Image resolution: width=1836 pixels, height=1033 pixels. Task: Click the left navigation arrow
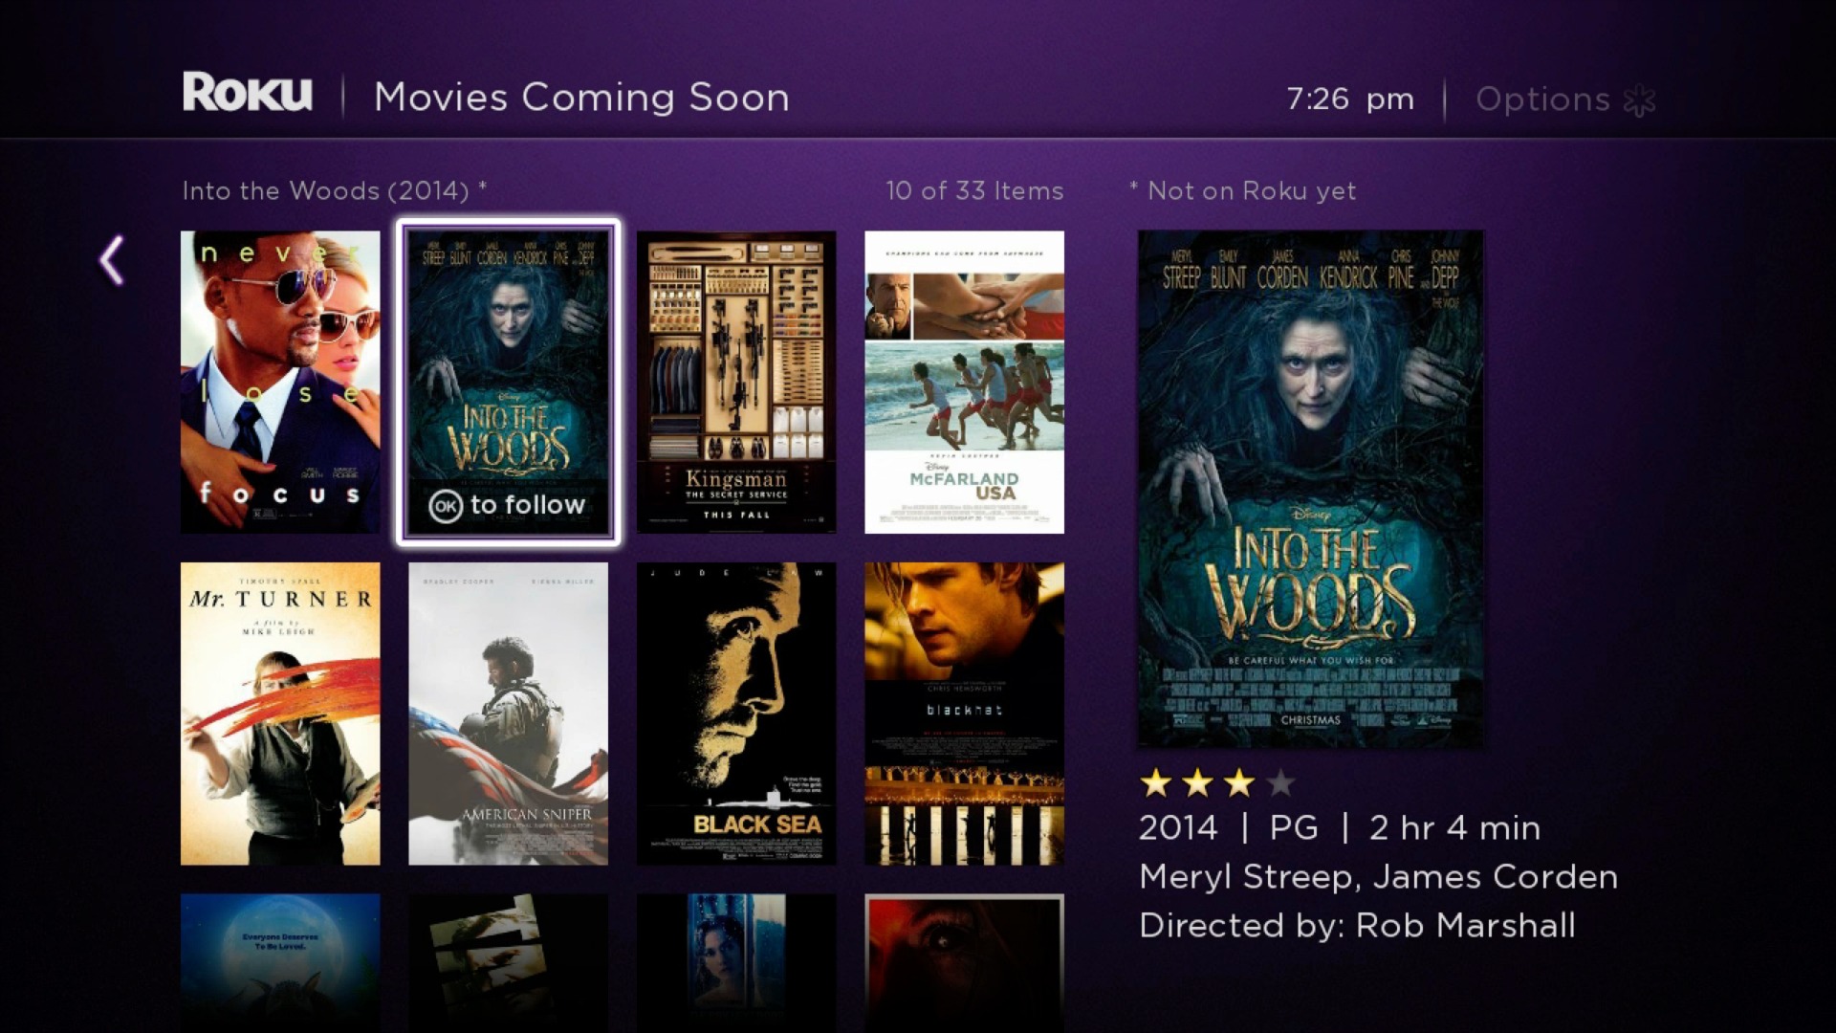click(112, 261)
